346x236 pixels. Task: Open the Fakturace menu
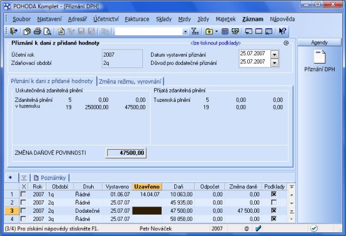tap(137, 20)
